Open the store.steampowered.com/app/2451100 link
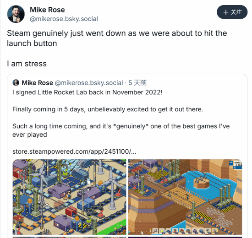This screenshot has width=252, height=238. [74, 151]
